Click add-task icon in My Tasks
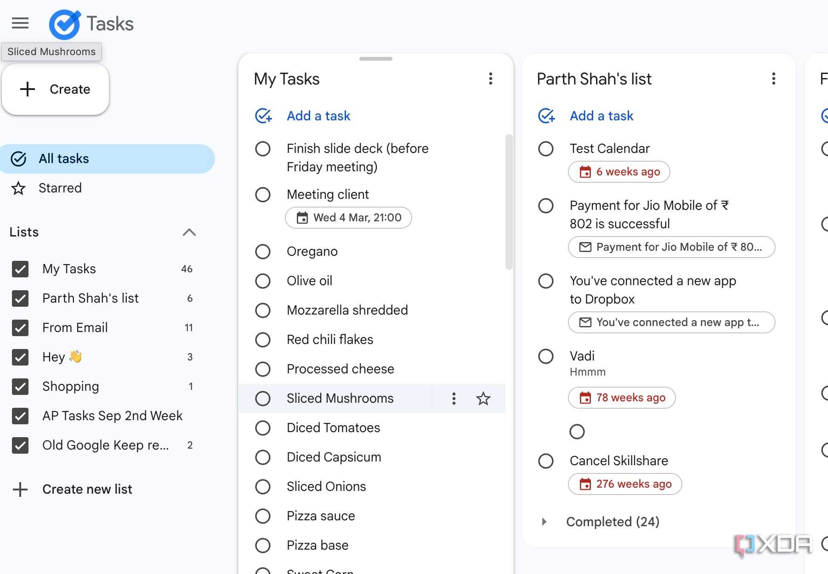Viewport: 828px width, 574px height. click(x=264, y=116)
